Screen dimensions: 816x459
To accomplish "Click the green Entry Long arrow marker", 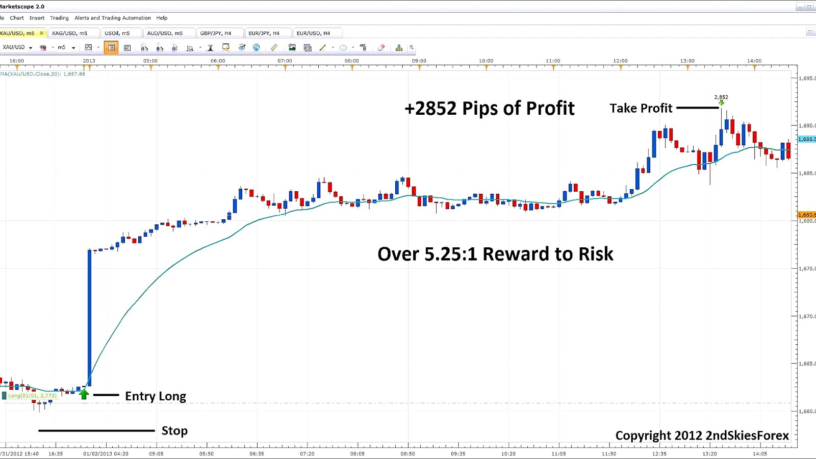I will 84,393.
